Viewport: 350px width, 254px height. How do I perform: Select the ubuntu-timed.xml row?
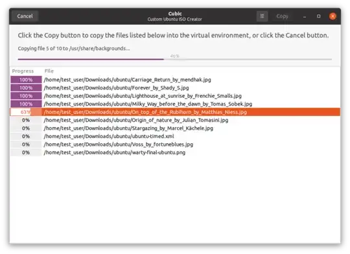tap(175, 136)
